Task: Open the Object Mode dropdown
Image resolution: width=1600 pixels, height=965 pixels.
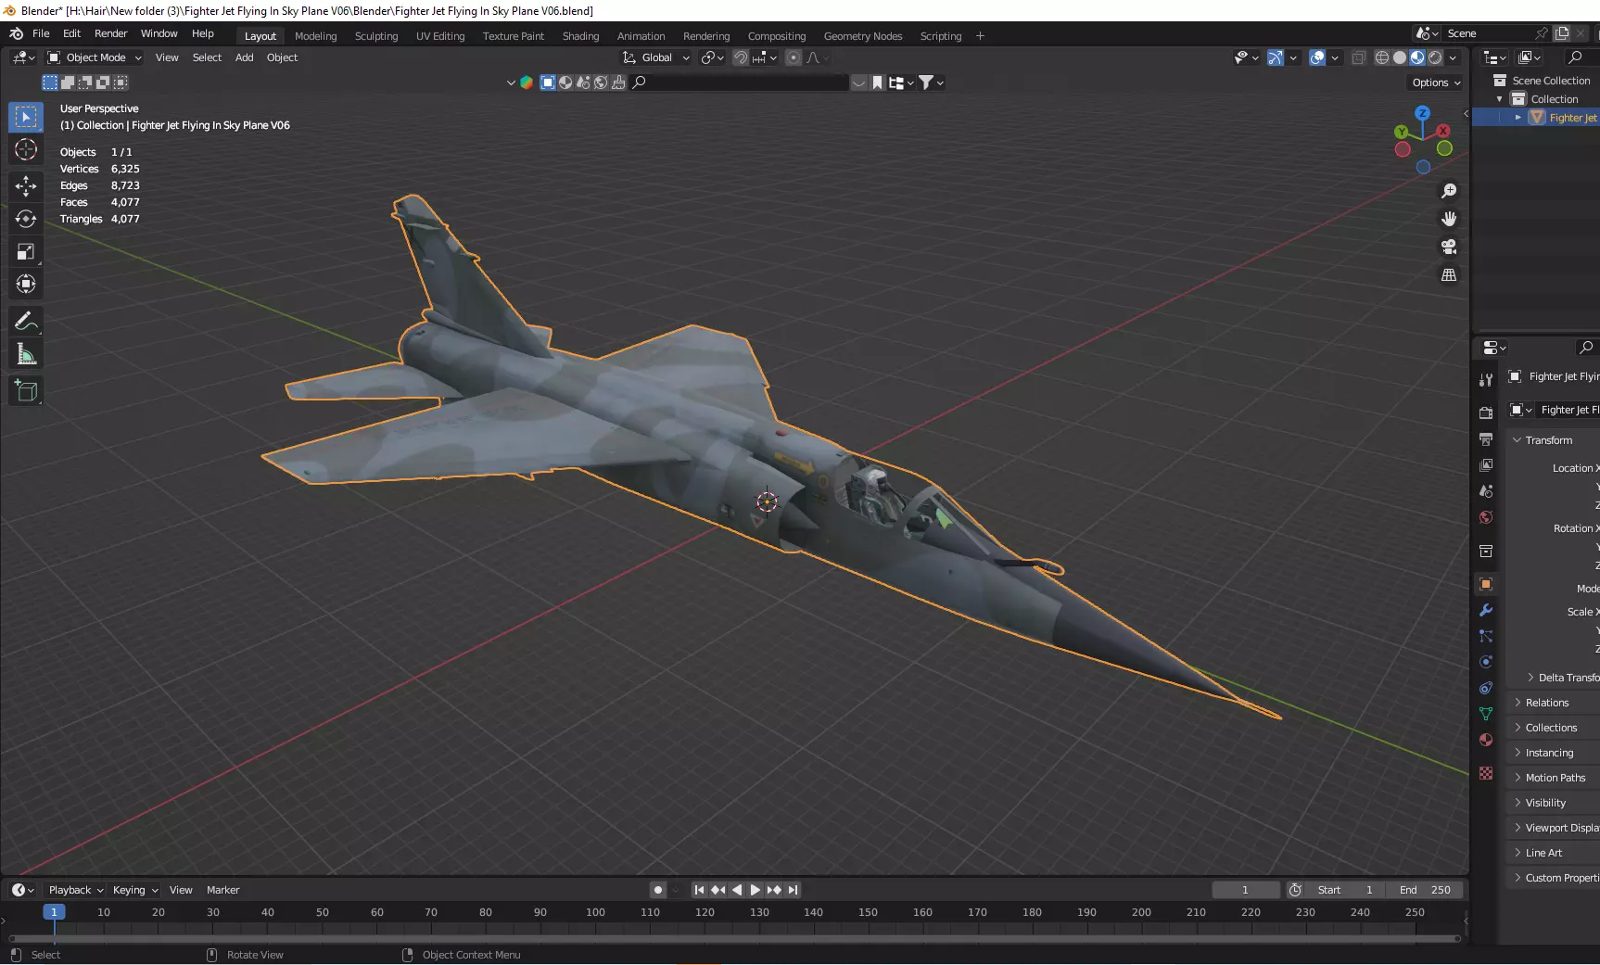Action: coord(95,57)
